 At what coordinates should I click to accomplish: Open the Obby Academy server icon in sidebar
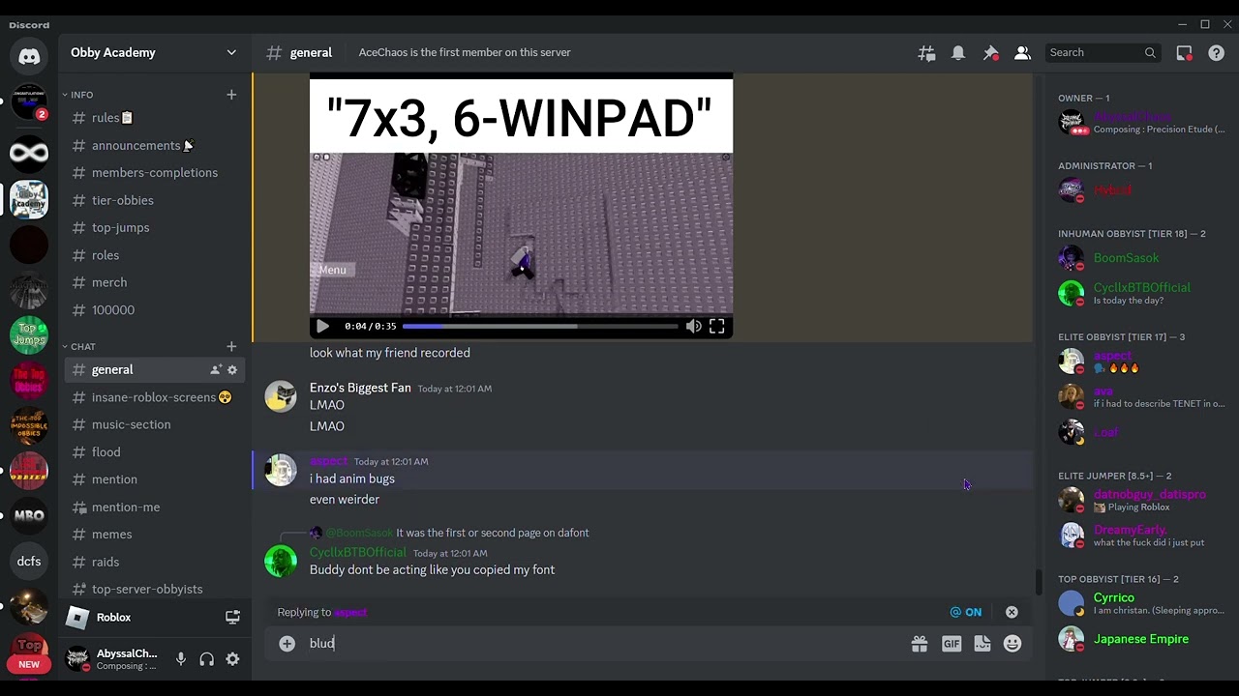tap(29, 199)
